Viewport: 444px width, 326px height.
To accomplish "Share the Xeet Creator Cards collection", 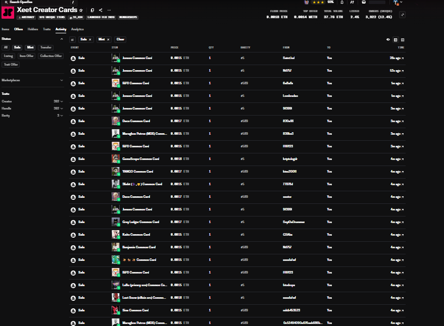I will click(x=101, y=10).
